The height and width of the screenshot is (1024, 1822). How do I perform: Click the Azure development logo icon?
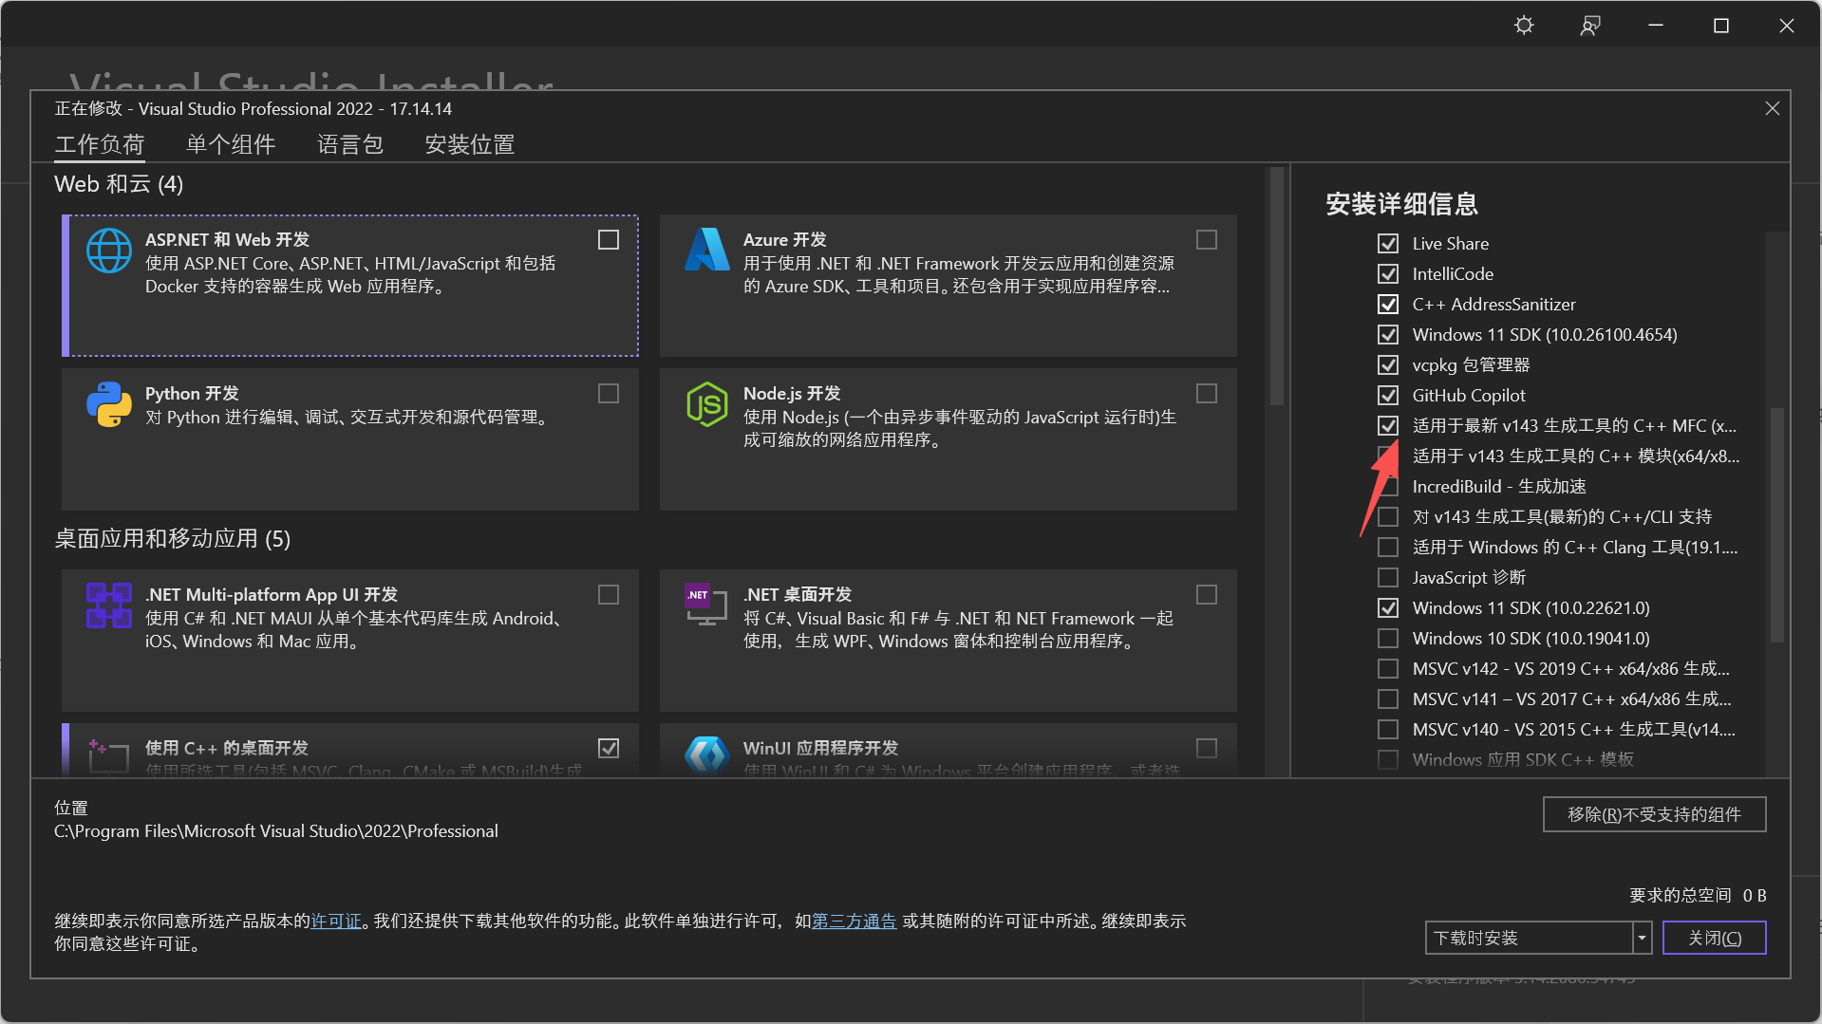tap(707, 250)
